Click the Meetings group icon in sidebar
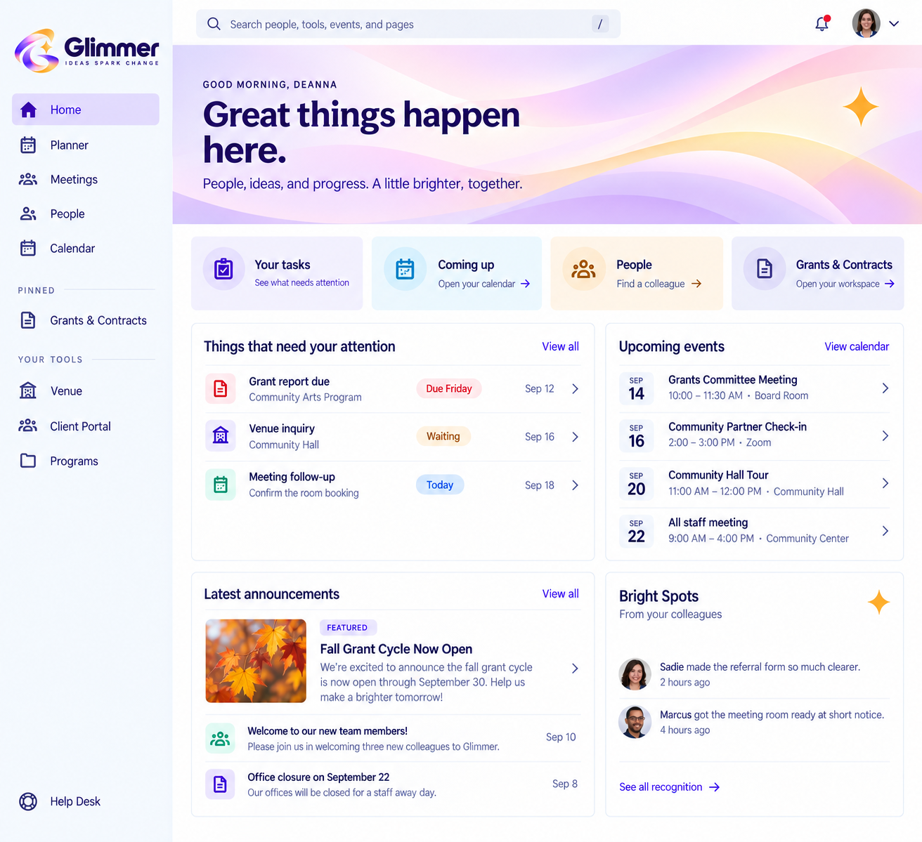The width and height of the screenshot is (922, 842). (x=28, y=180)
